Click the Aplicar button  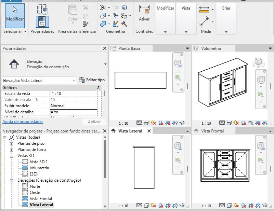coord(94,122)
